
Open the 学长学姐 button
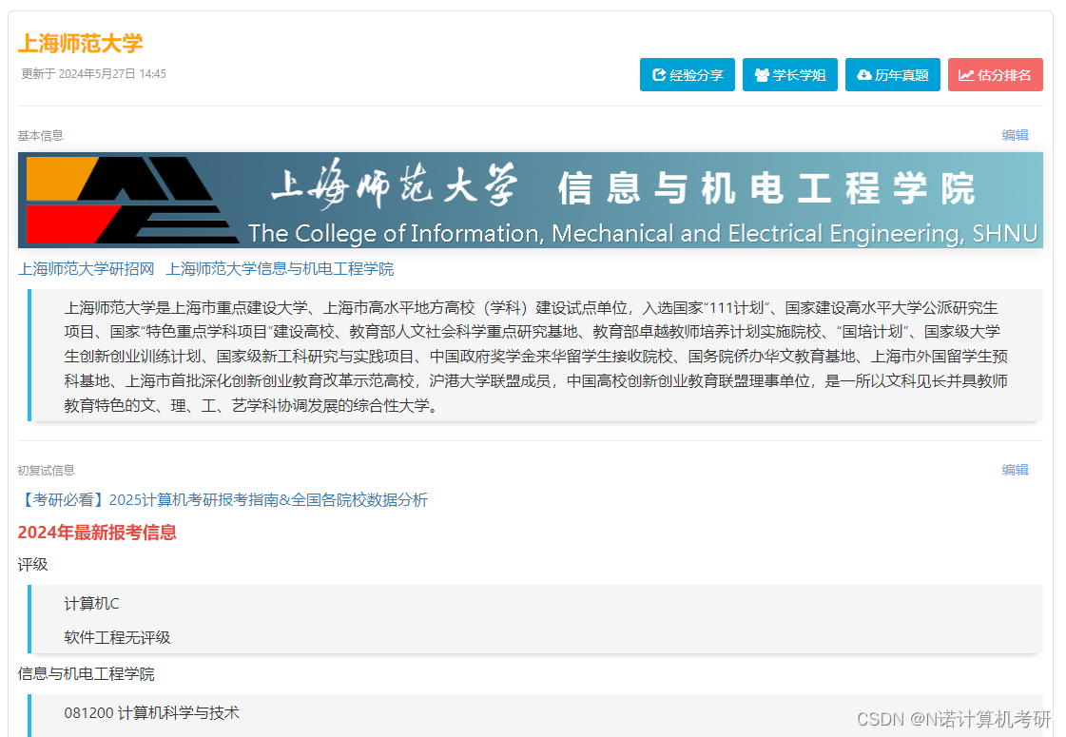[789, 75]
